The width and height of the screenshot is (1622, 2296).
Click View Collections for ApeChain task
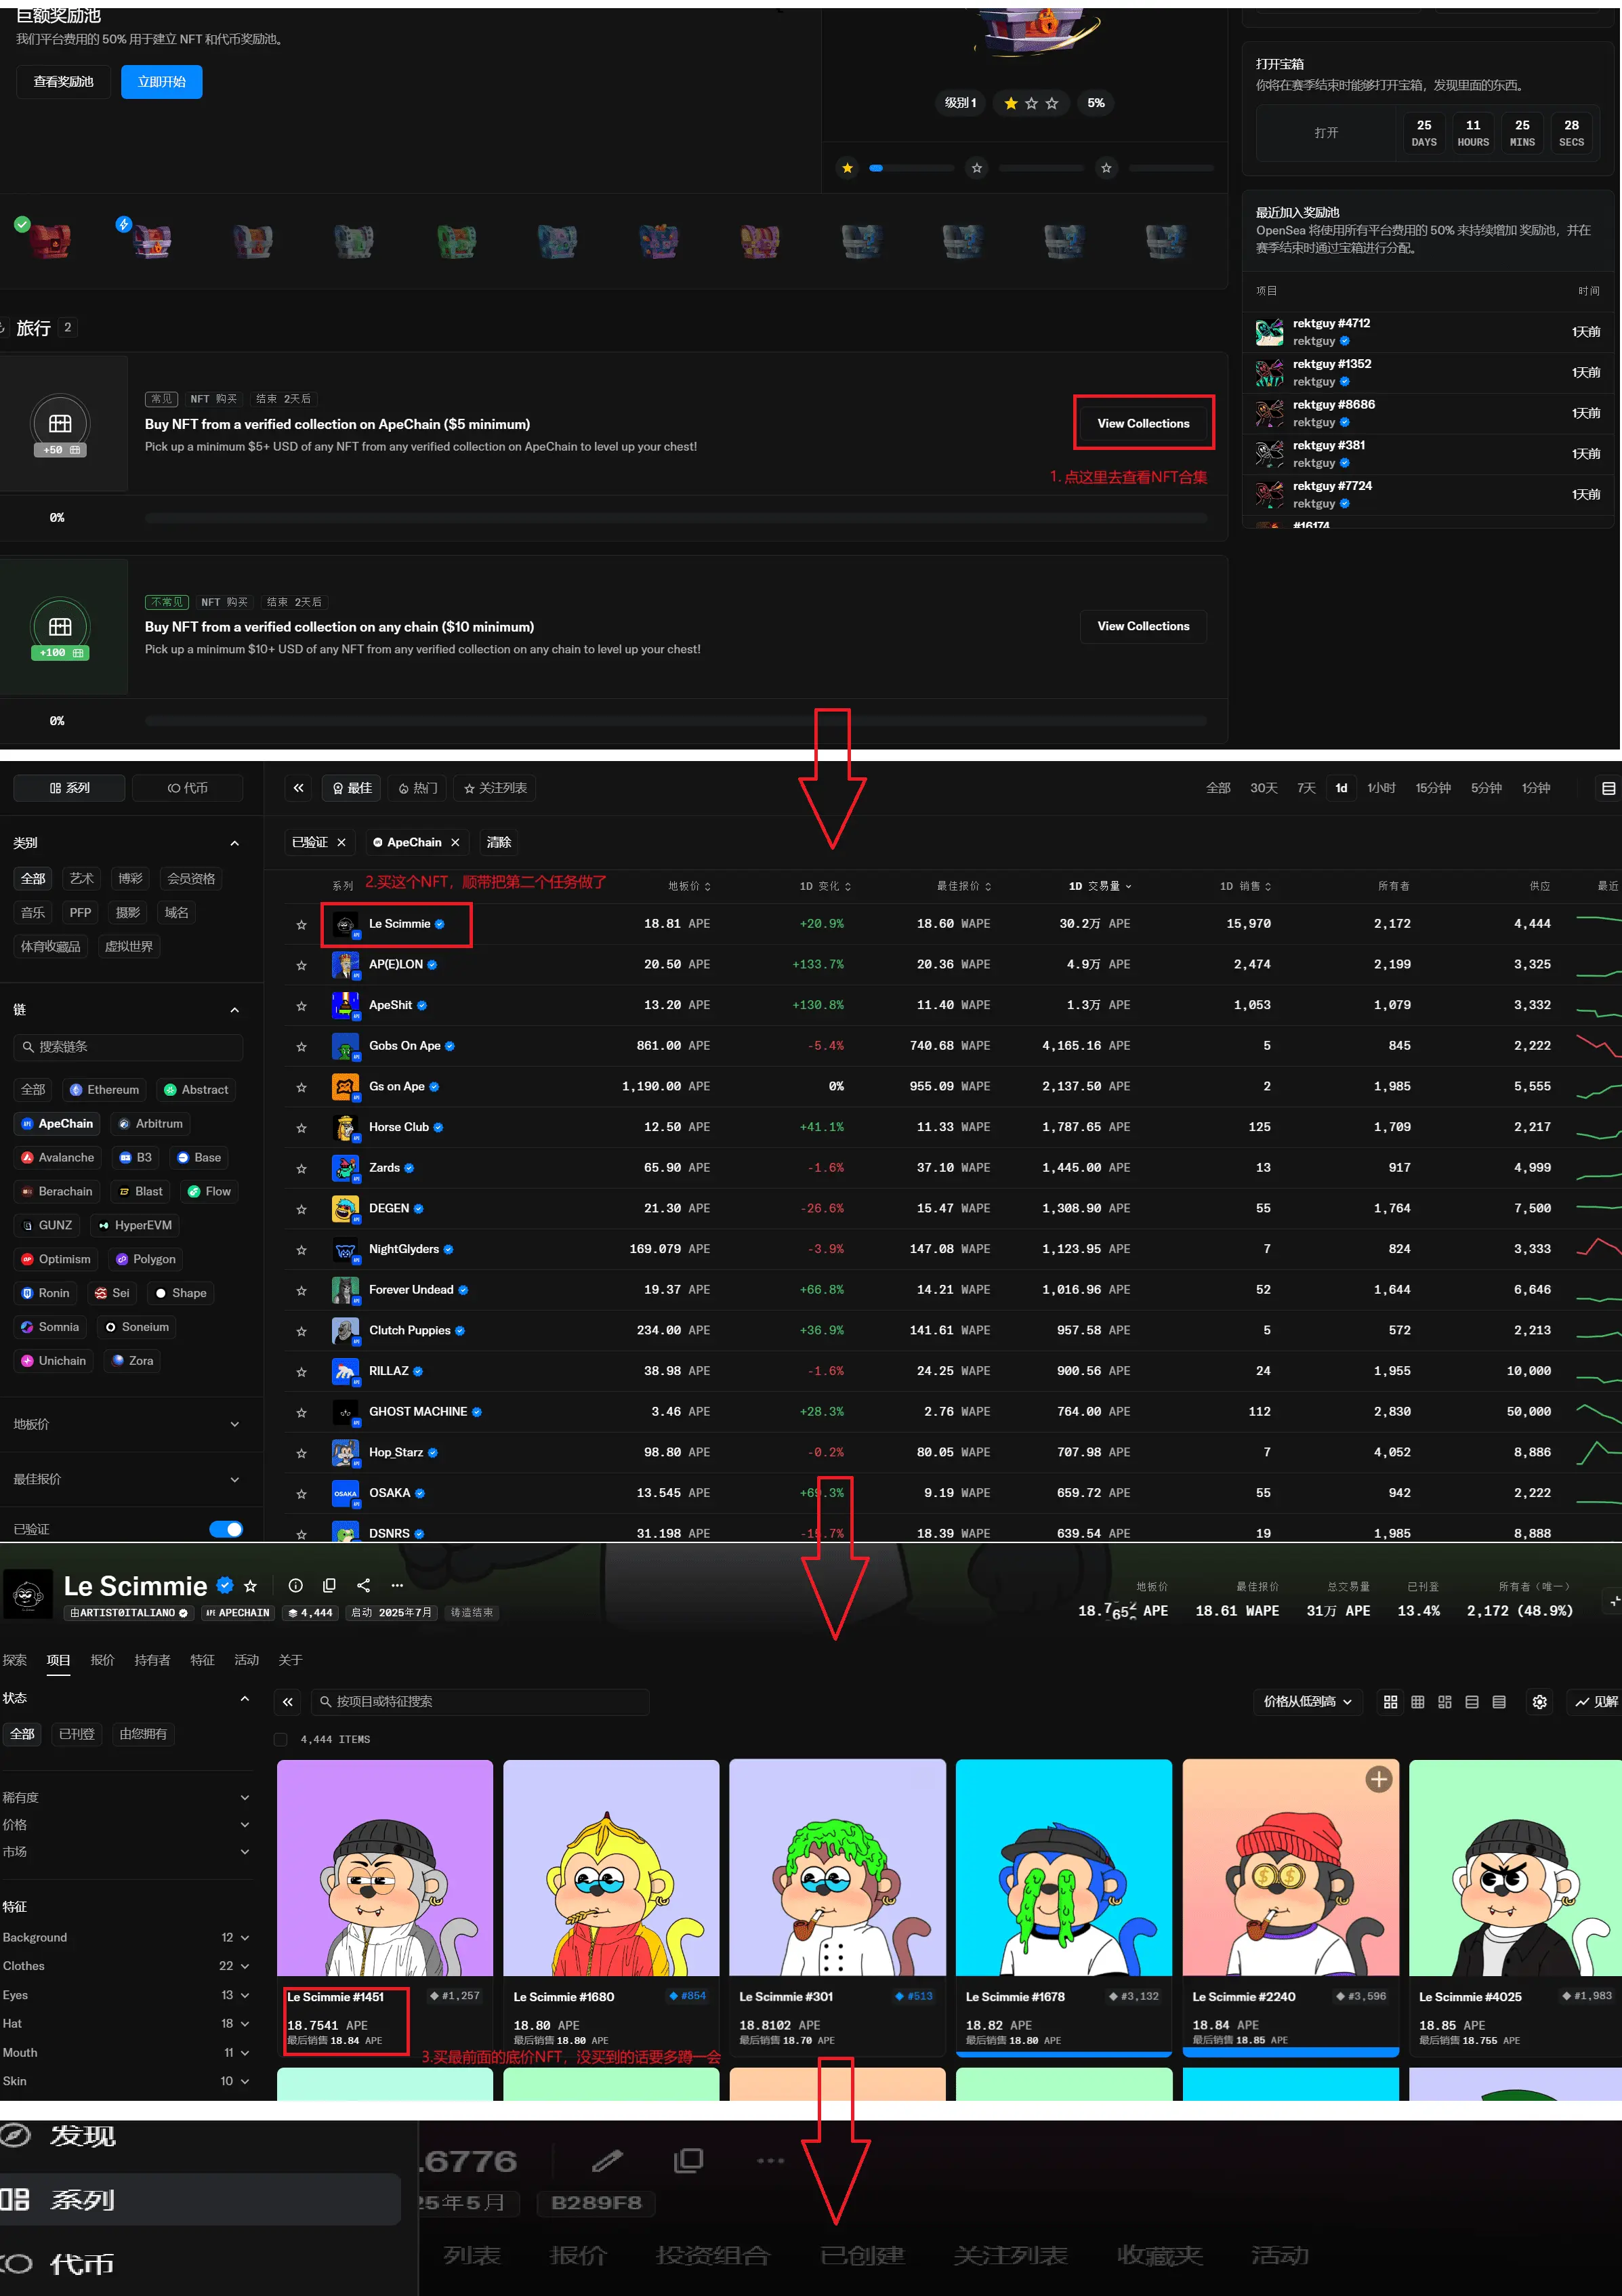(x=1144, y=423)
